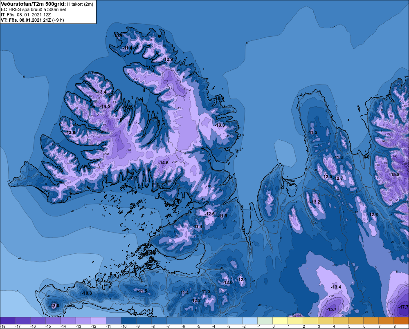
Task: Click the dark orange legend swatch starting at 8
Action: tap(401, 321)
